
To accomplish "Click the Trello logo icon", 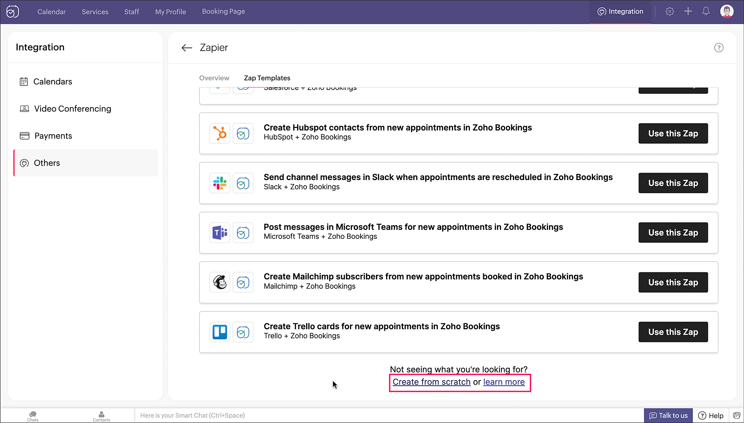I will point(219,332).
